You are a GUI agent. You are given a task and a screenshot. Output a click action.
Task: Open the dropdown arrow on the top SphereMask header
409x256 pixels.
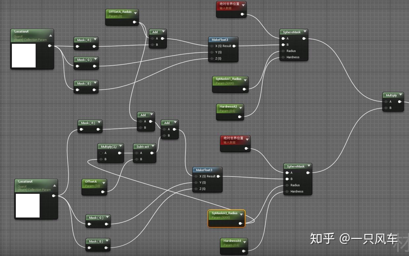(x=304, y=32)
